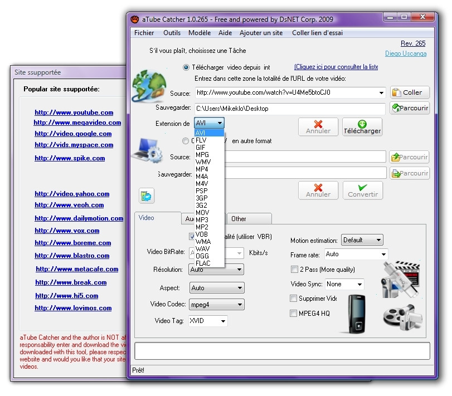Click the Diego Uscanga link

tap(405, 53)
